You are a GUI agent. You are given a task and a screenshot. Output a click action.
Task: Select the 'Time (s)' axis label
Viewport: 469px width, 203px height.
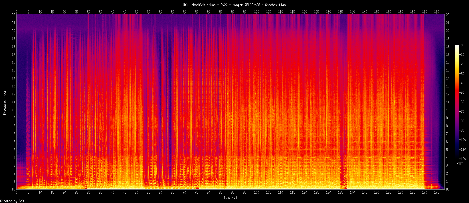point(230,198)
